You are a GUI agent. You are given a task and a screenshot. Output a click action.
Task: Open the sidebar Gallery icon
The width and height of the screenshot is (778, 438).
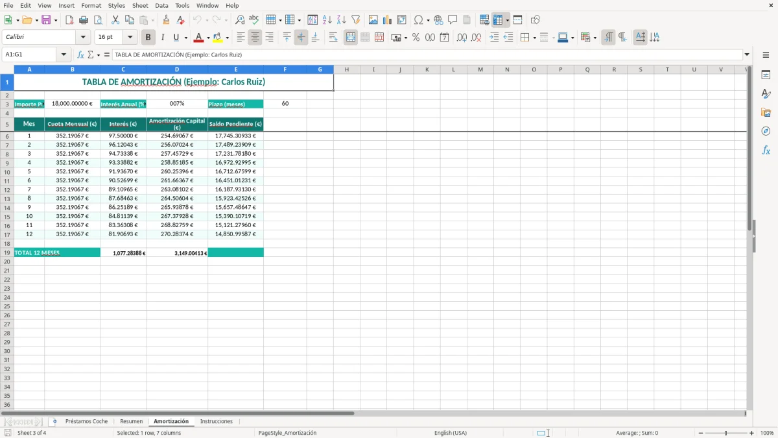click(x=766, y=112)
